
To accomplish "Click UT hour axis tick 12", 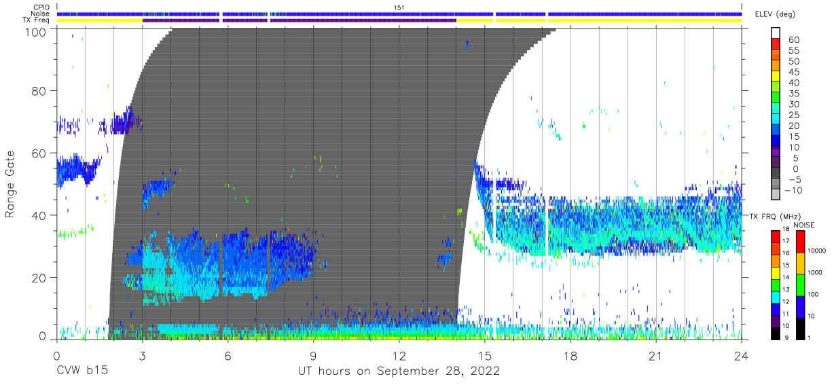I will (399, 355).
